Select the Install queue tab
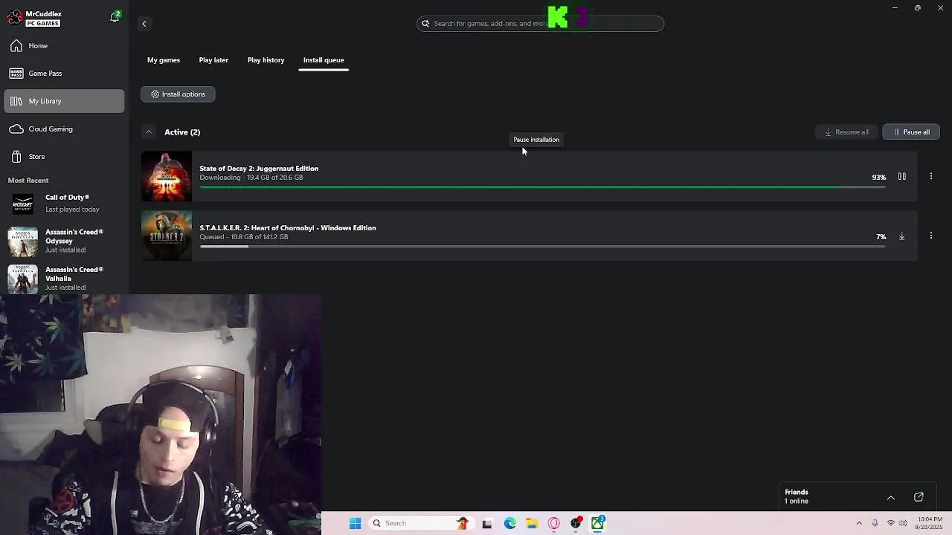Screen dimensions: 952x535 324,60
